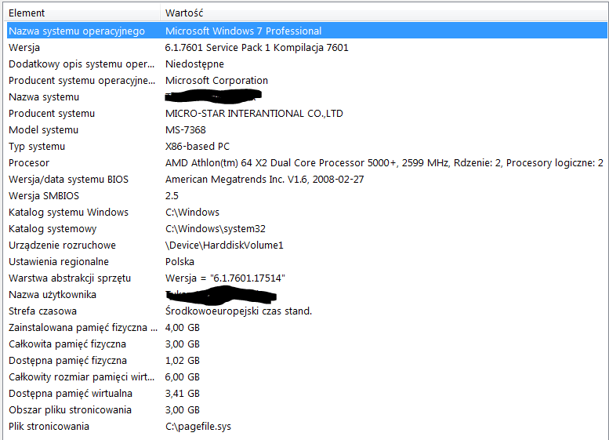Select the Katalog systemu Windows row
Image resolution: width=609 pixels, height=440 pixels.
tap(68, 212)
